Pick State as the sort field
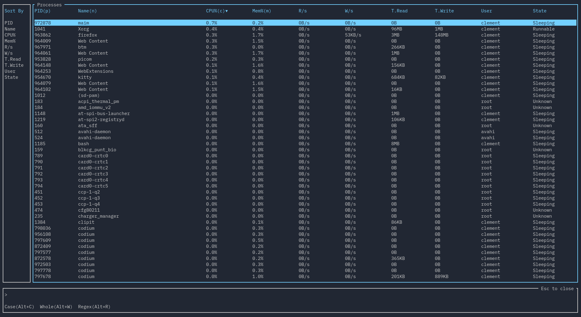 [11, 77]
